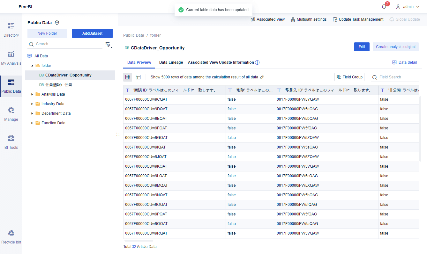
Task: Expand the Analysis Data folder
Action: pos(32,94)
